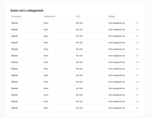Viewport: 152px width, 118px height.
Task: Expand the eighth flight row's chevron
Action: point(137,69)
